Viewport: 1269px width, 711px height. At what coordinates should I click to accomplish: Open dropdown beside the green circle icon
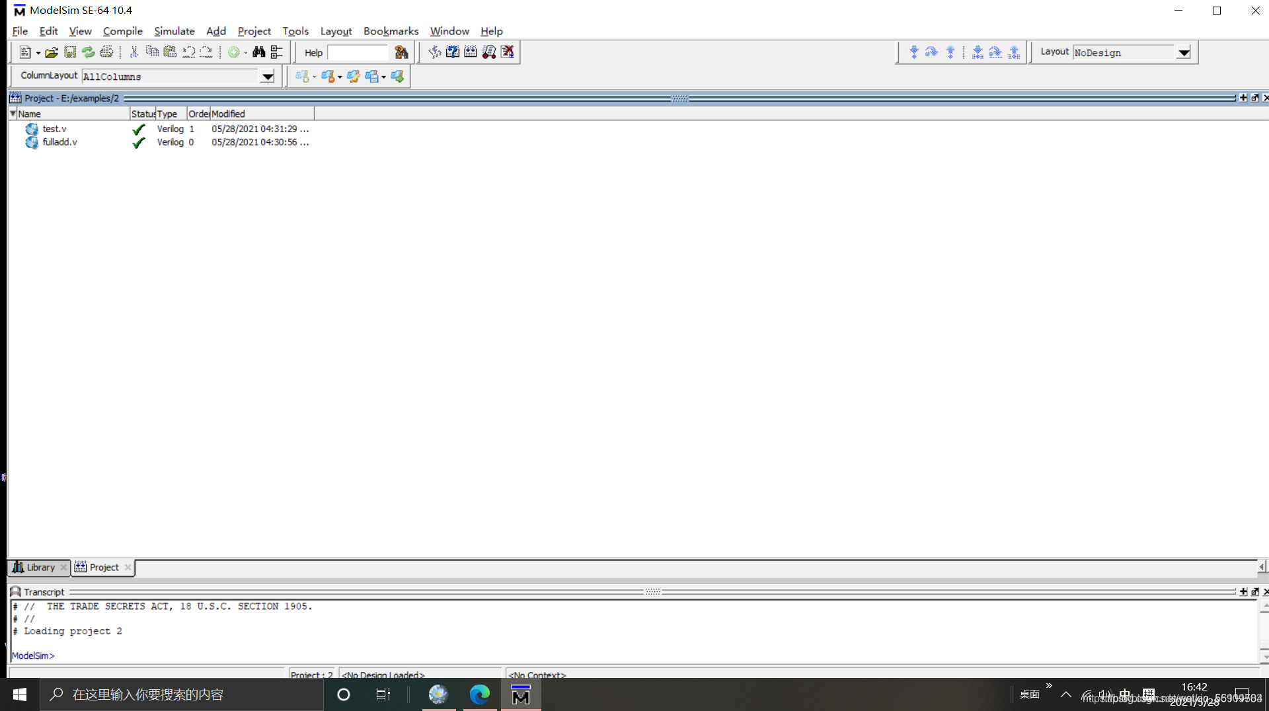(246, 53)
